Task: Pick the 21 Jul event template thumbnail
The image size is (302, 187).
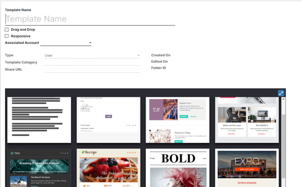Action: (x=178, y=120)
